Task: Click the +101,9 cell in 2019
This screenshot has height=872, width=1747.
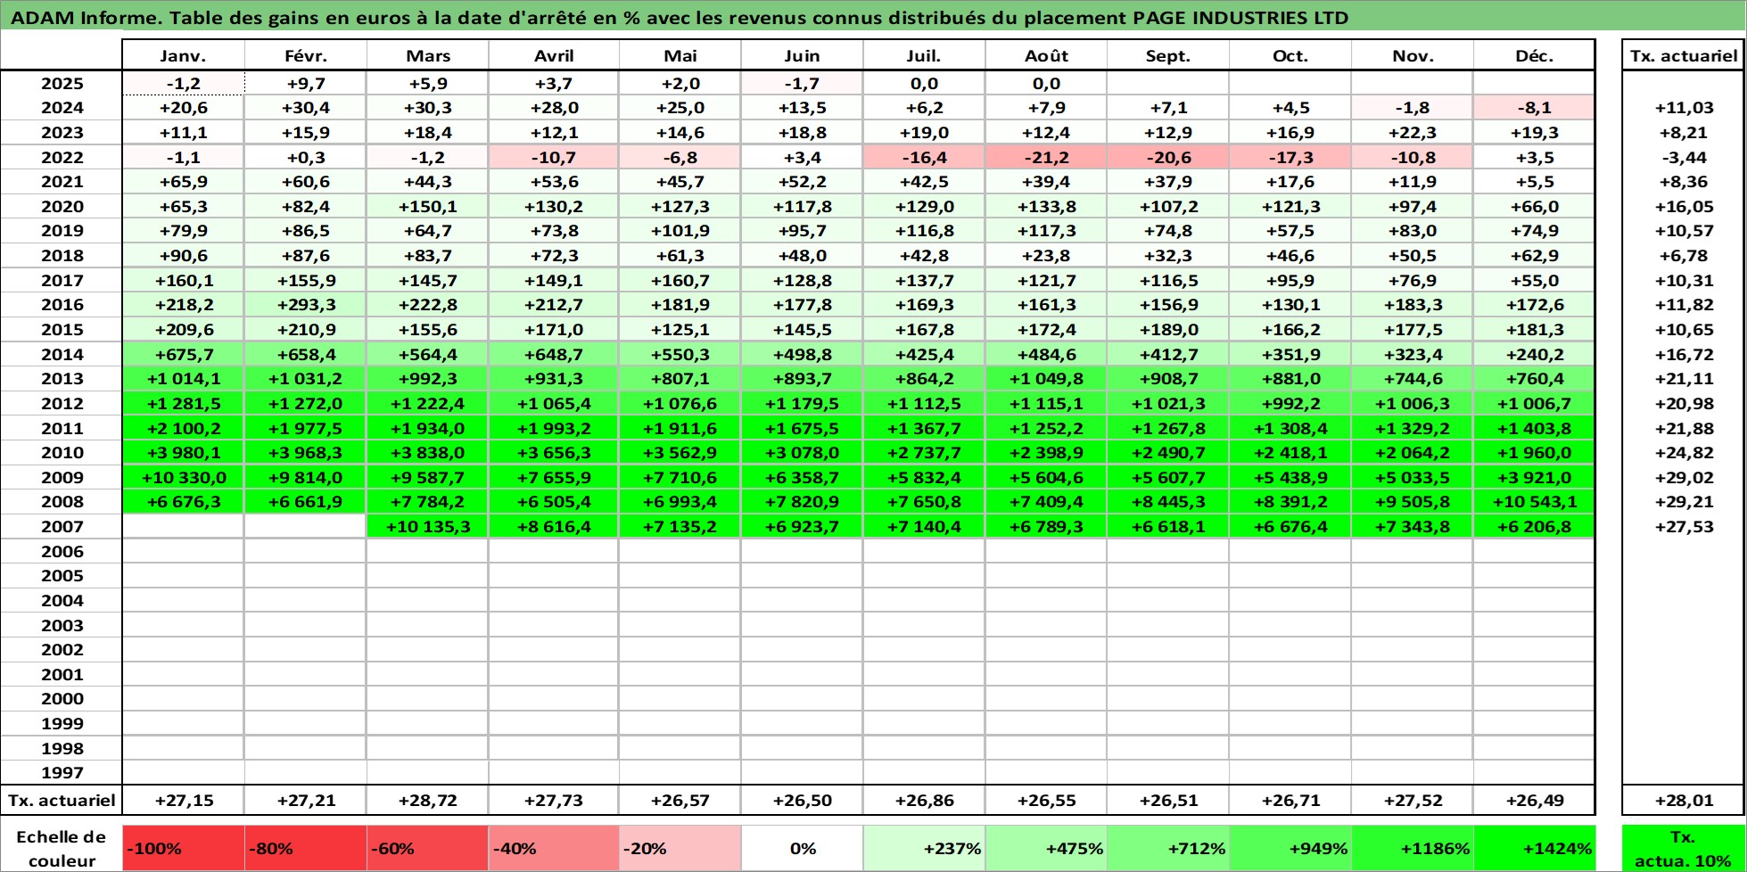Action: pos(680,231)
